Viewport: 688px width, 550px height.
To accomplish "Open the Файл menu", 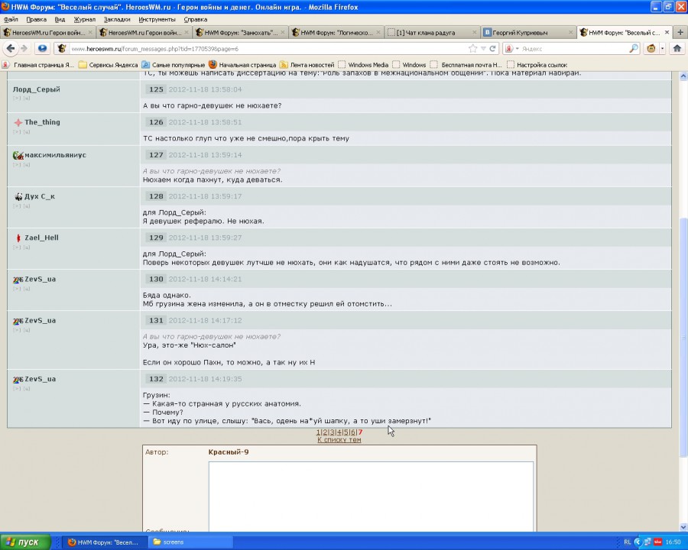I will [11, 19].
